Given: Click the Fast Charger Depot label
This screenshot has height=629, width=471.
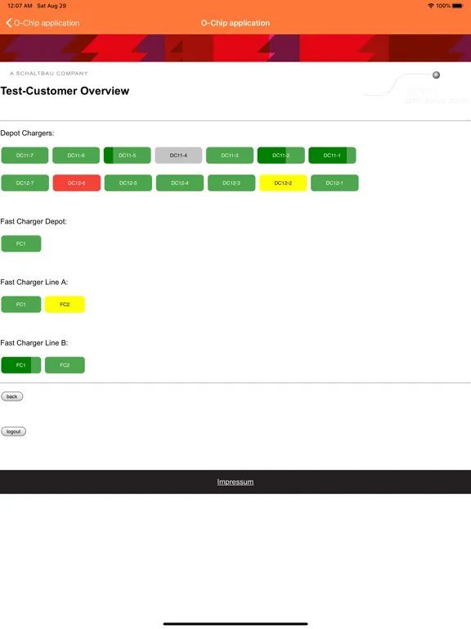Looking at the screenshot, I should 34,221.
